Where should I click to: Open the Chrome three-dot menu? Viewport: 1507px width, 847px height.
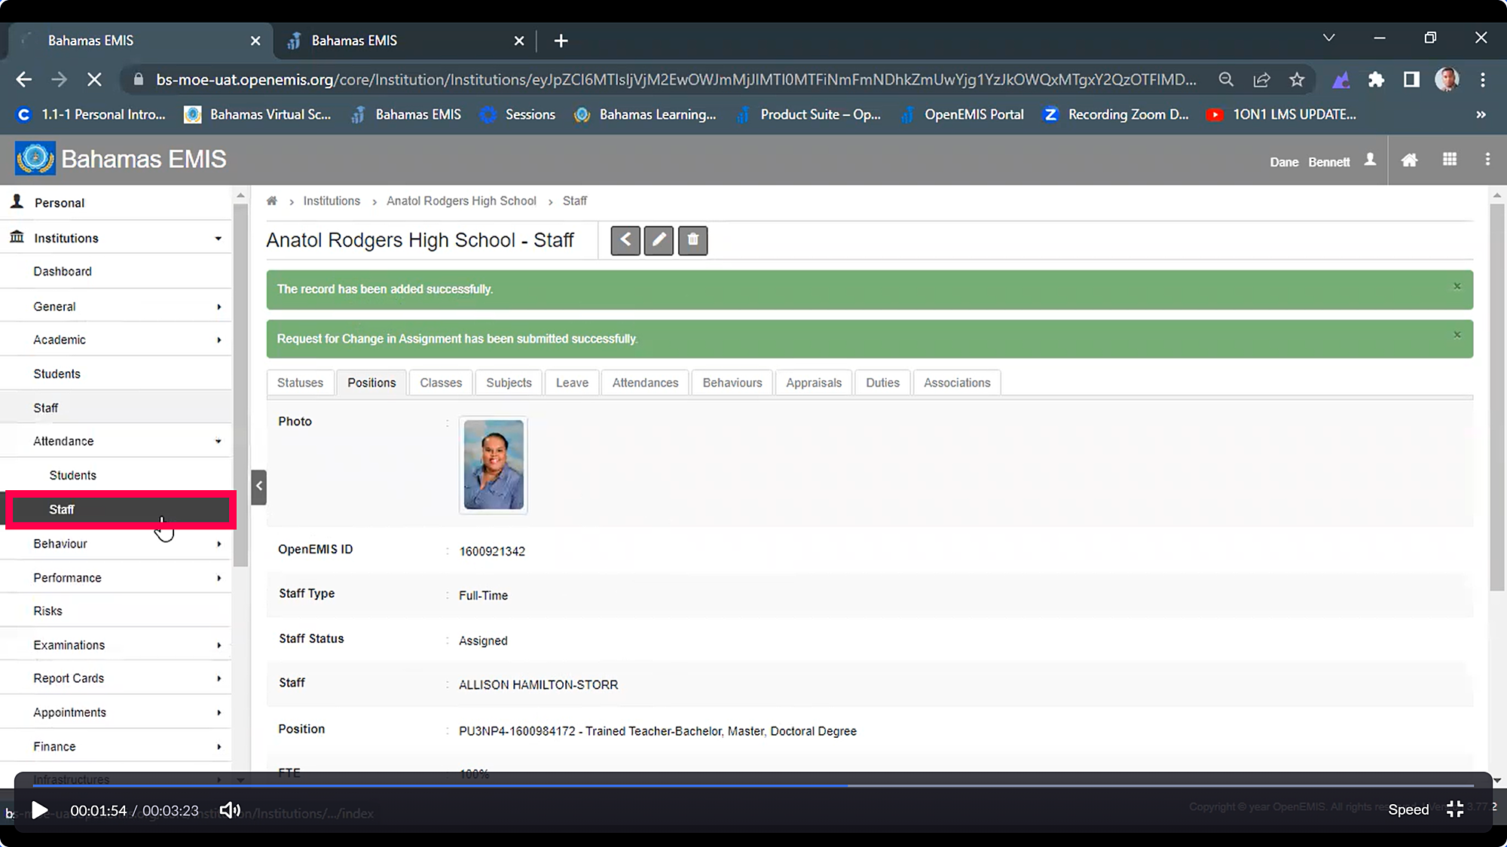pos(1482,80)
